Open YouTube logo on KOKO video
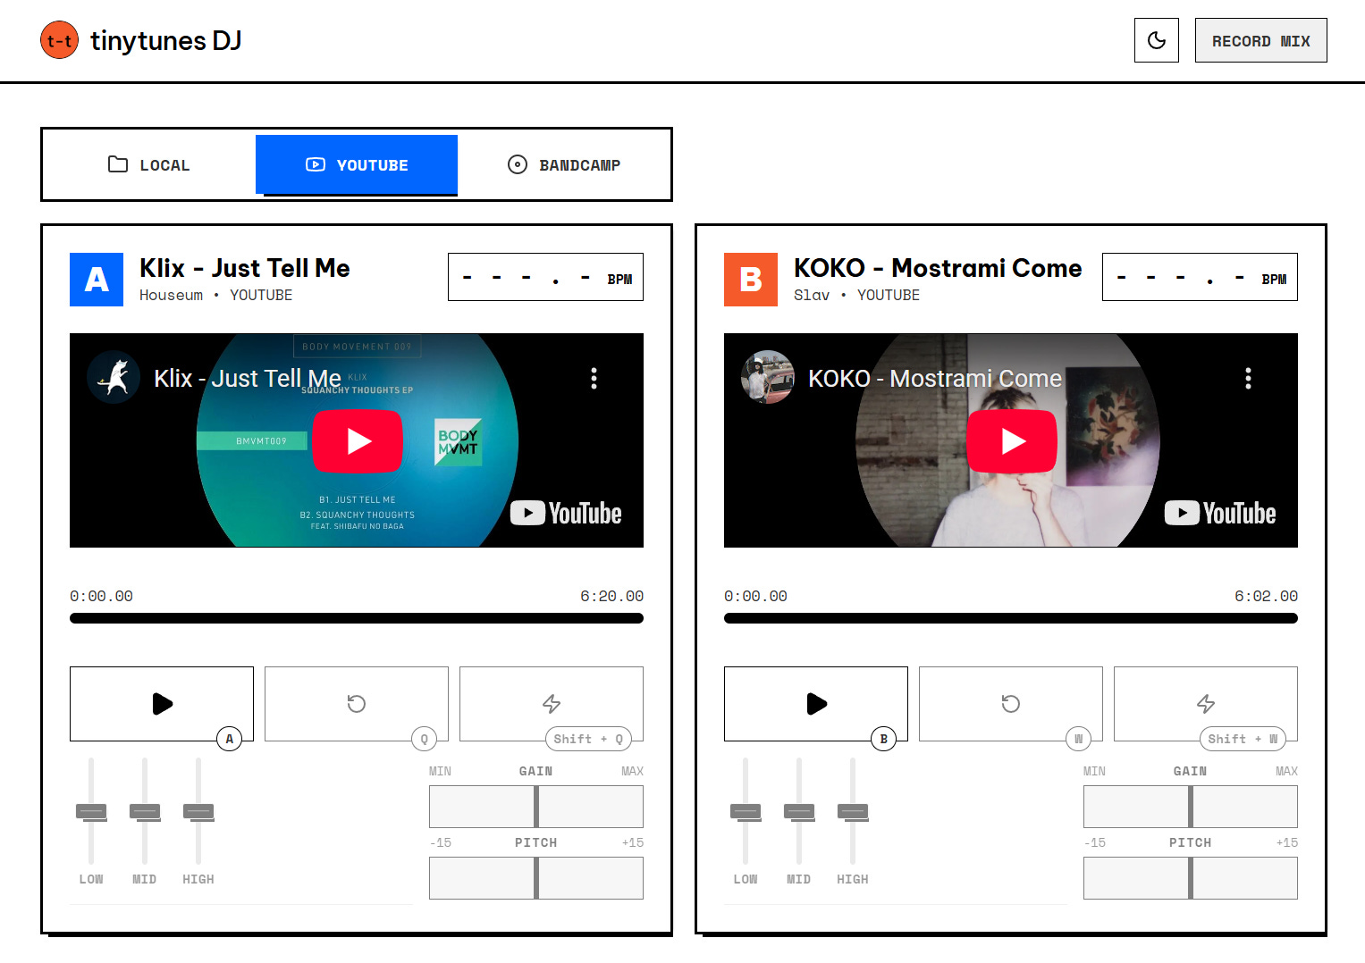Viewport: 1365px width, 963px height. tap(1220, 513)
